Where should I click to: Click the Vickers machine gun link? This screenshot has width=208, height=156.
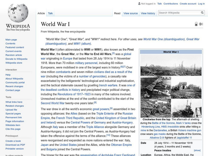click(x=190, y=130)
